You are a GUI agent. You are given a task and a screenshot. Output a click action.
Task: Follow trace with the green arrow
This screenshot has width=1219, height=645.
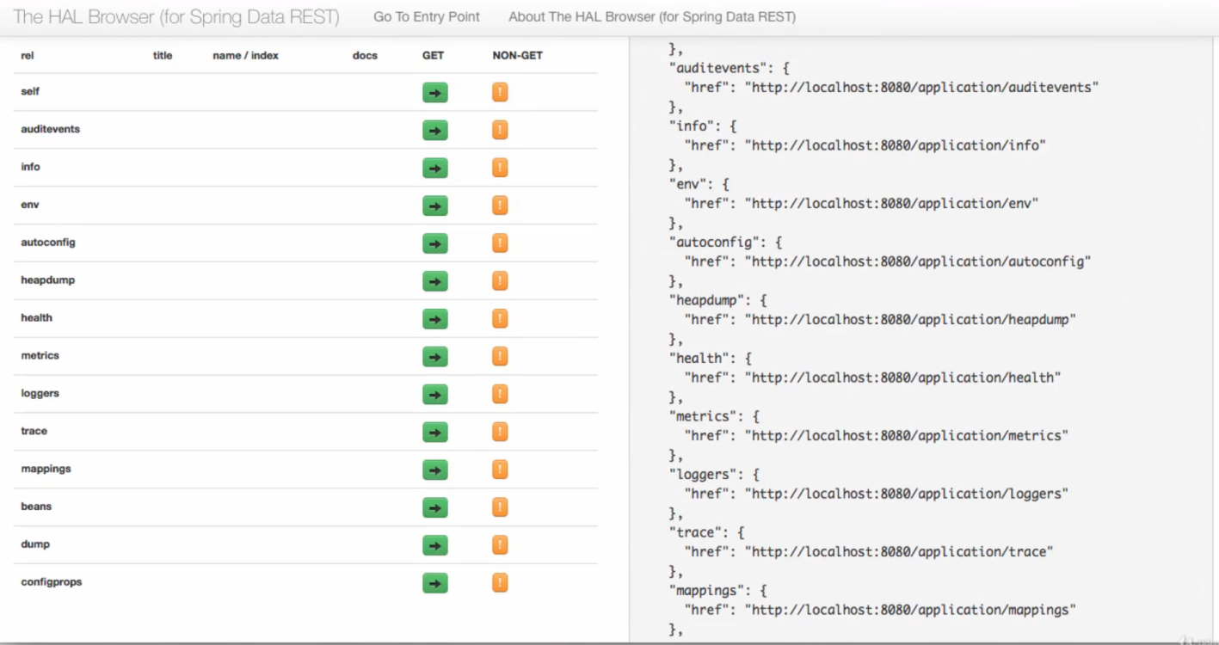tap(434, 433)
